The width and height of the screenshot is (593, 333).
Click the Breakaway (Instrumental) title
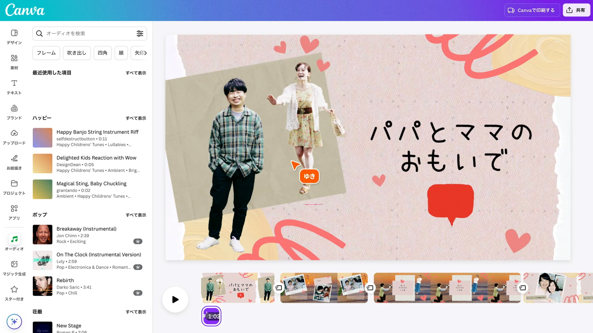pyautogui.click(x=86, y=229)
